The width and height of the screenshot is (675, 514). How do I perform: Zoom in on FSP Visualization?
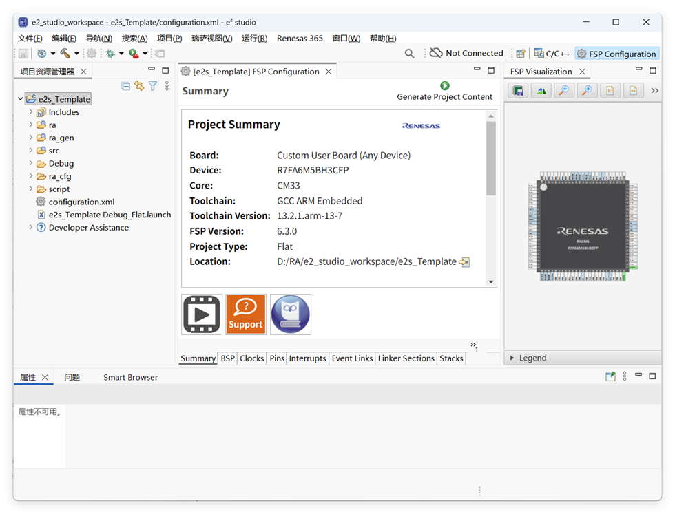coord(587,90)
